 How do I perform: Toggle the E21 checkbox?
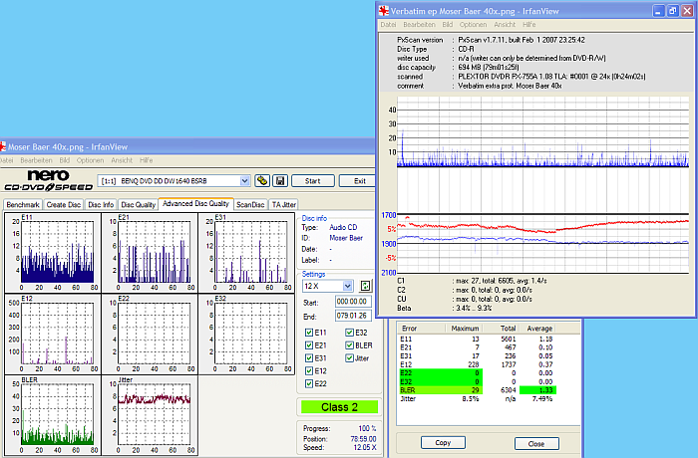[309, 345]
